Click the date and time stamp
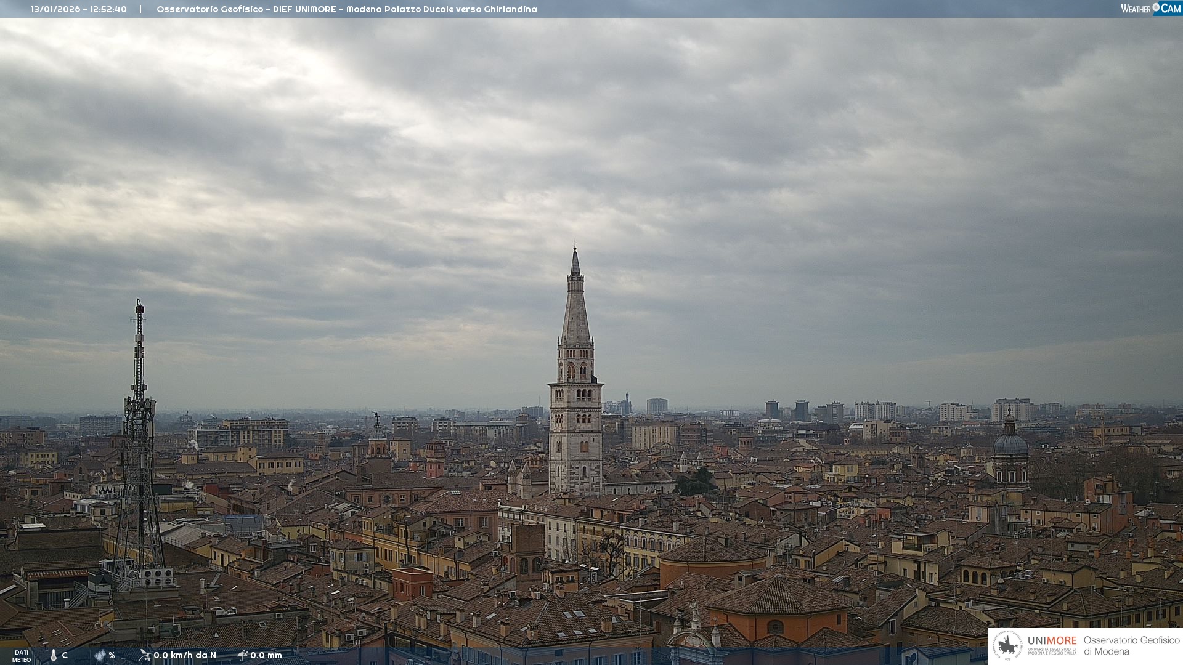 79,9
